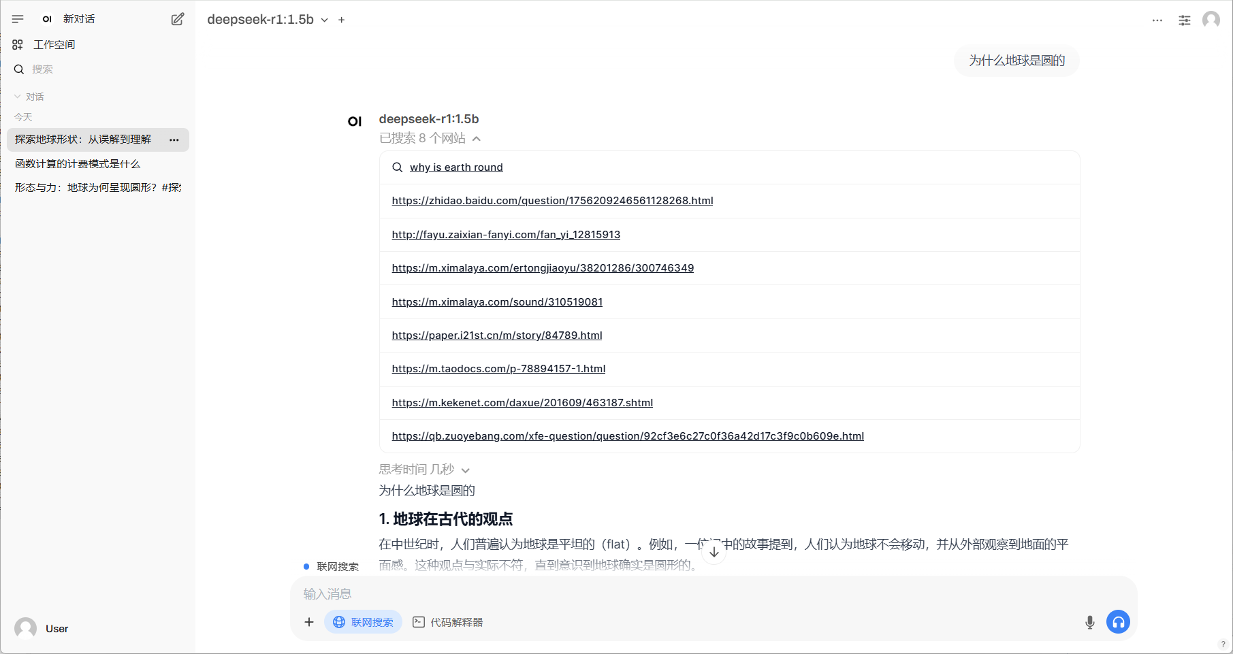Open options menu for 探索地球形状 chat
Image resolution: width=1233 pixels, height=654 pixels.
coord(174,140)
